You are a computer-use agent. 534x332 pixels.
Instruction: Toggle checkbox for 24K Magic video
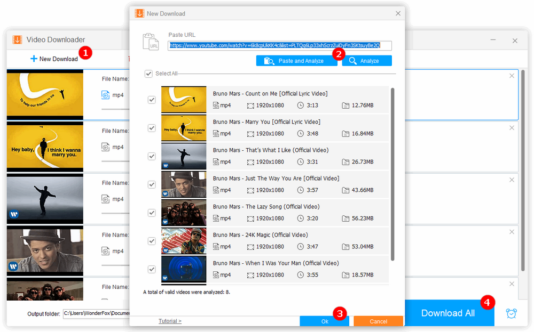click(152, 240)
